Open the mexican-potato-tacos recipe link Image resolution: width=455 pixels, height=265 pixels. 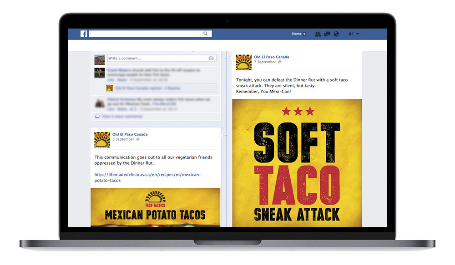point(148,177)
